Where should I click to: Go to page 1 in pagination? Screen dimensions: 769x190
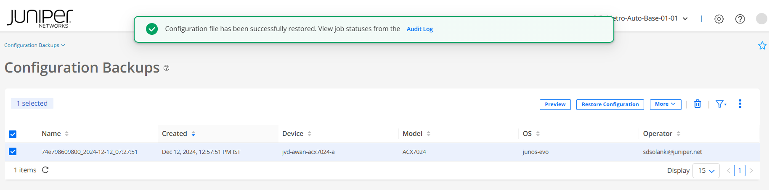pos(740,171)
